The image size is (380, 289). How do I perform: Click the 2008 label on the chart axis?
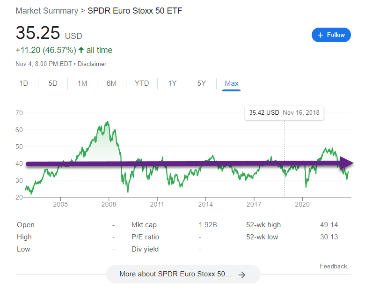coord(109,204)
